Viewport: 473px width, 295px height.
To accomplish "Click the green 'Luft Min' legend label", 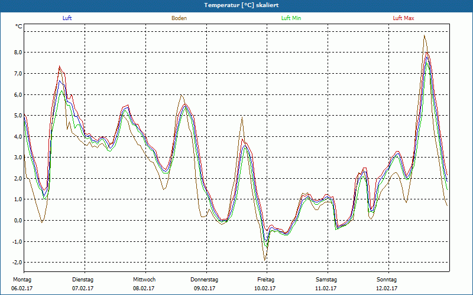I will point(291,18).
